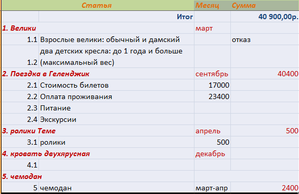Select 'Взрослые велики: обычный и дамский' cell
The height and width of the screenshot is (194, 299).
[116, 39]
